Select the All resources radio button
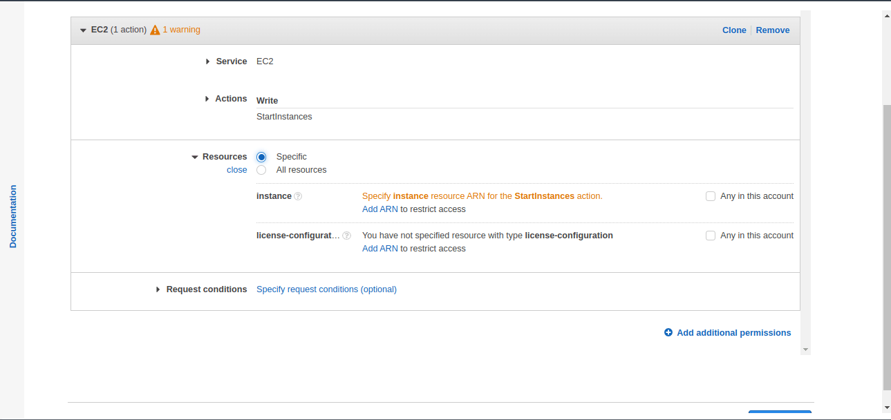891x420 pixels. [x=261, y=170]
